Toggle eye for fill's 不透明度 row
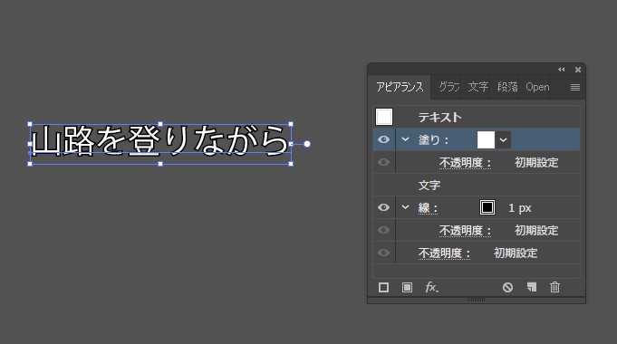Viewport: 617px width, 344px height. pos(383,162)
